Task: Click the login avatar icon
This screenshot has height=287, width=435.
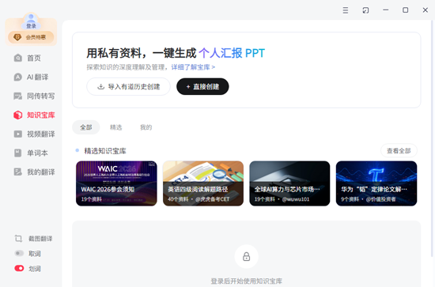Action: click(31, 21)
